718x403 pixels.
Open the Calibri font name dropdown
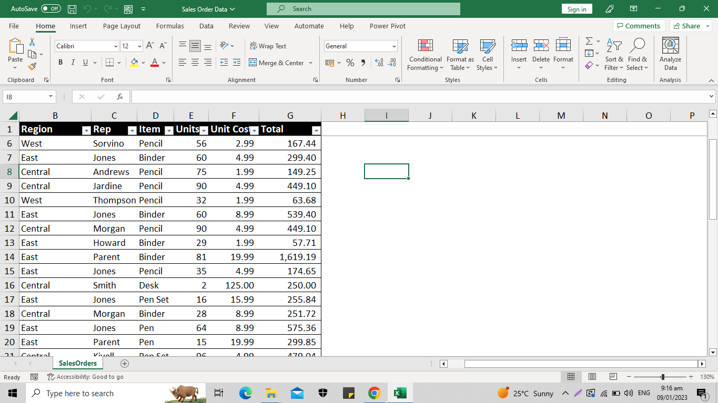tap(116, 46)
